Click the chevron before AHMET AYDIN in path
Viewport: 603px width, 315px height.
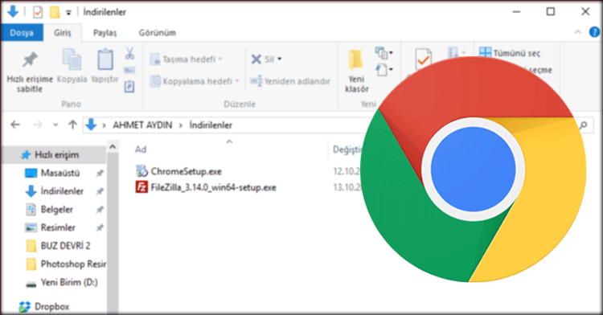(104, 125)
